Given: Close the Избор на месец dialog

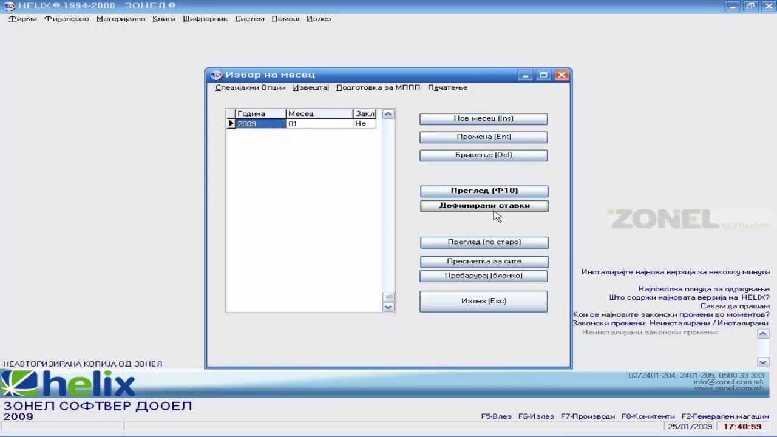Looking at the screenshot, I should pyautogui.click(x=562, y=75).
